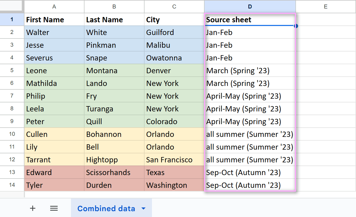Select column E header

[326, 7]
